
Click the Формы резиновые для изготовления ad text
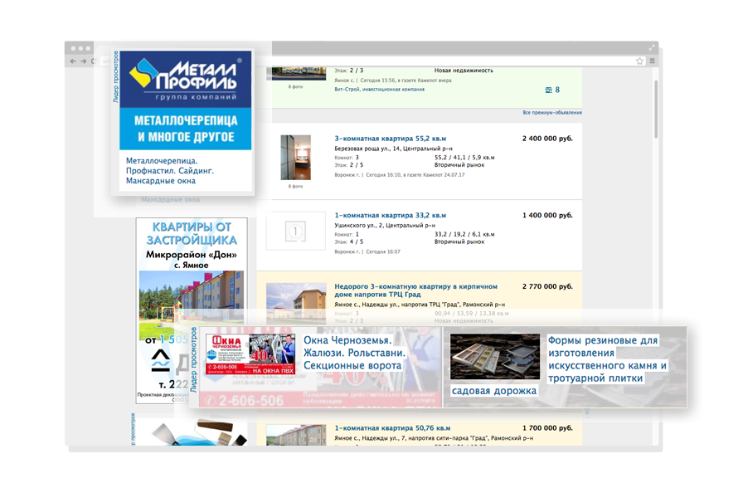click(607, 359)
